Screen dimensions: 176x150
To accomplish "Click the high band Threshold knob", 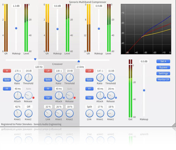I will pos(111,77).
